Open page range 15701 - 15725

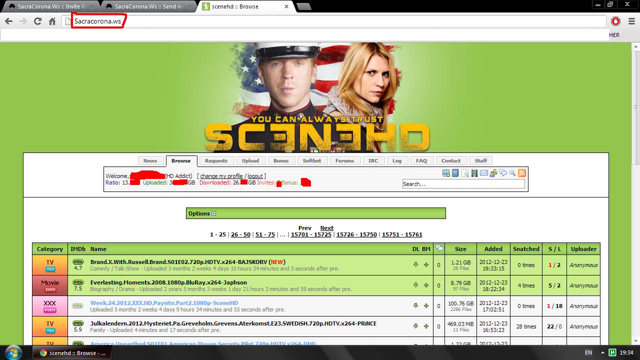coord(311,234)
